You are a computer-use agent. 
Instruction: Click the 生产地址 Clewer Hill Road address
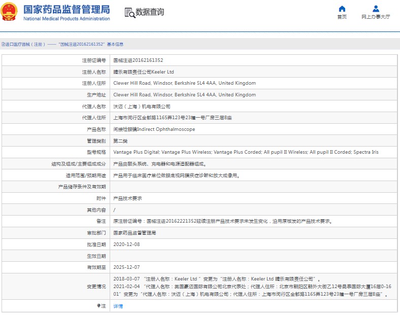[184, 95]
